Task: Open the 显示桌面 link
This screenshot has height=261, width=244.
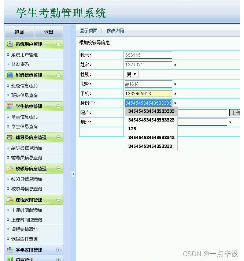Action: click(x=88, y=31)
